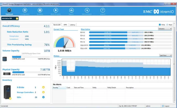The image size is (177, 108).
Task: Open the Configuration icon in toolbar
Action: tap(25, 10)
